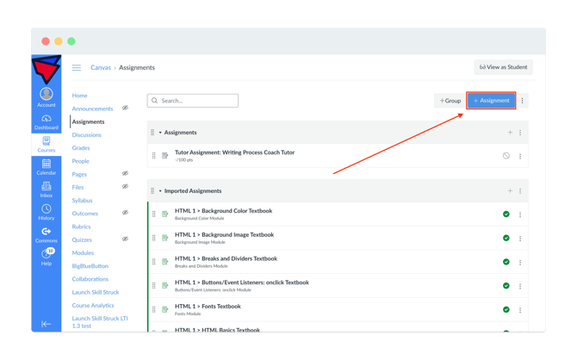
Task: Follow the Canvas breadcrumb link
Action: tap(101, 68)
